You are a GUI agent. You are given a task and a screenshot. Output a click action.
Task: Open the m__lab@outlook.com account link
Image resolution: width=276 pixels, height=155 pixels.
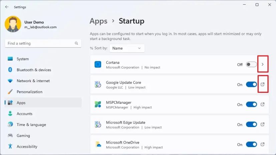tap(40, 27)
